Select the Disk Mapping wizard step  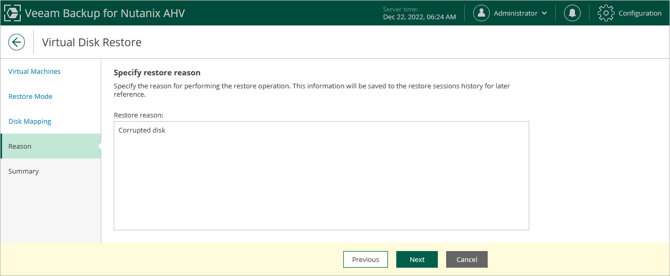point(50,121)
